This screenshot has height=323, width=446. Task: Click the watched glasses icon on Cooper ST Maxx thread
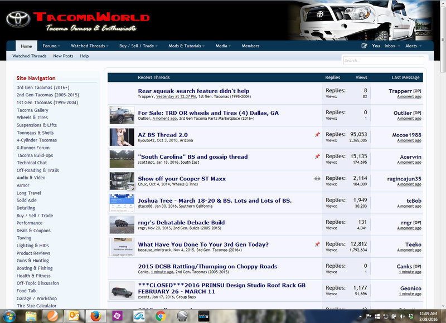point(317,179)
